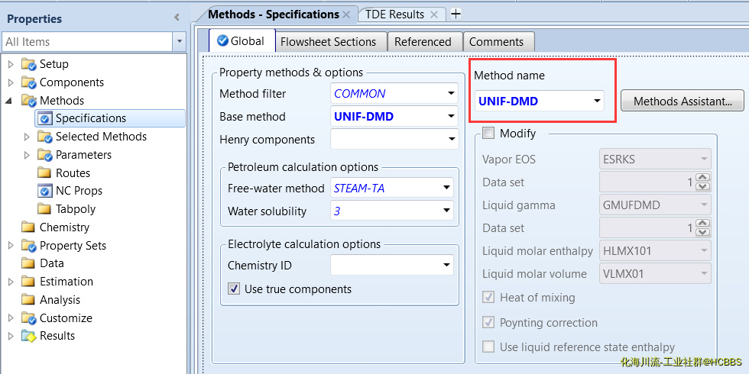Collapse the Properties panel with arrow icon

(177, 18)
